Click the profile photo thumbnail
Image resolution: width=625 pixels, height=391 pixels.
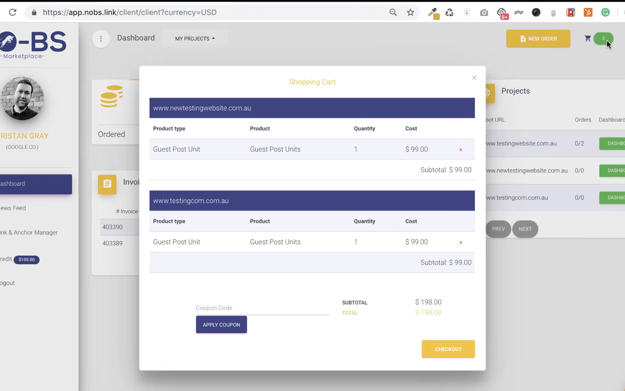[22, 99]
